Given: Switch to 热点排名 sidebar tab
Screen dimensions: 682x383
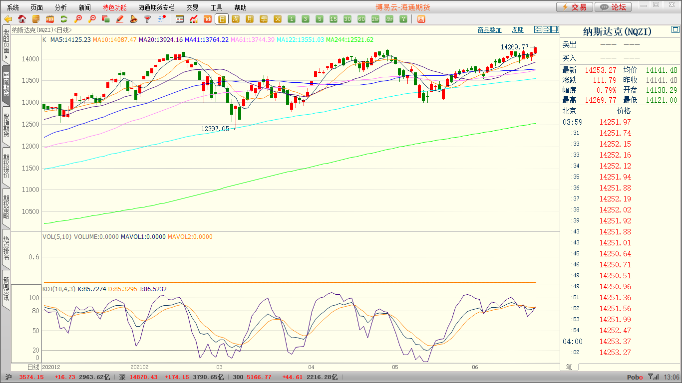Looking at the screenshot, I should pyautogui.click(x=6, y=248).
